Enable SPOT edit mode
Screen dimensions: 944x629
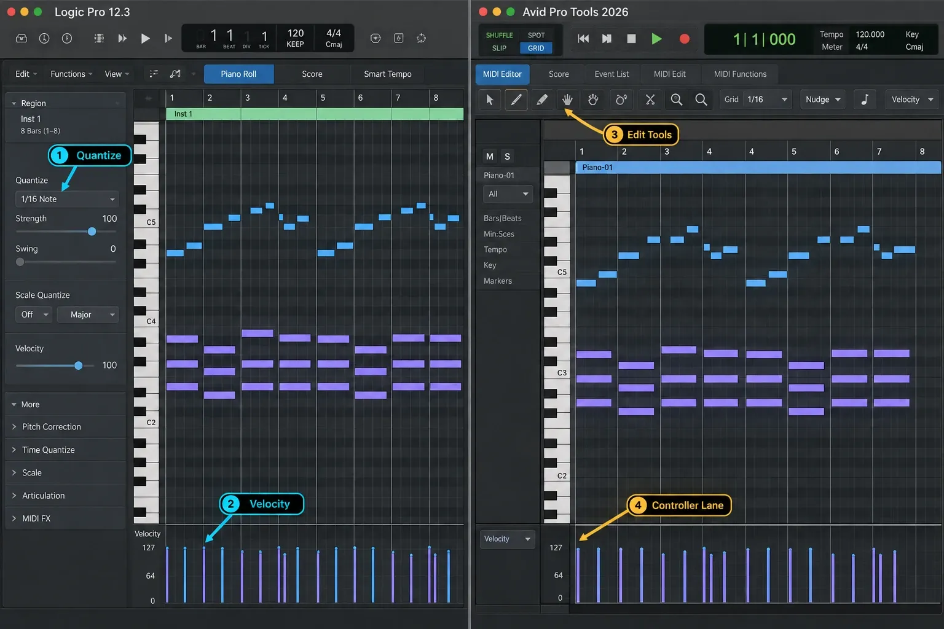click(x=536, y=35)
